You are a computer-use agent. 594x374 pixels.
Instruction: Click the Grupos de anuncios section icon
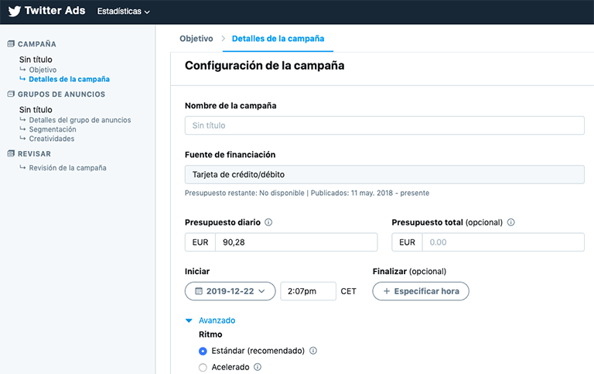pos(11,94)
